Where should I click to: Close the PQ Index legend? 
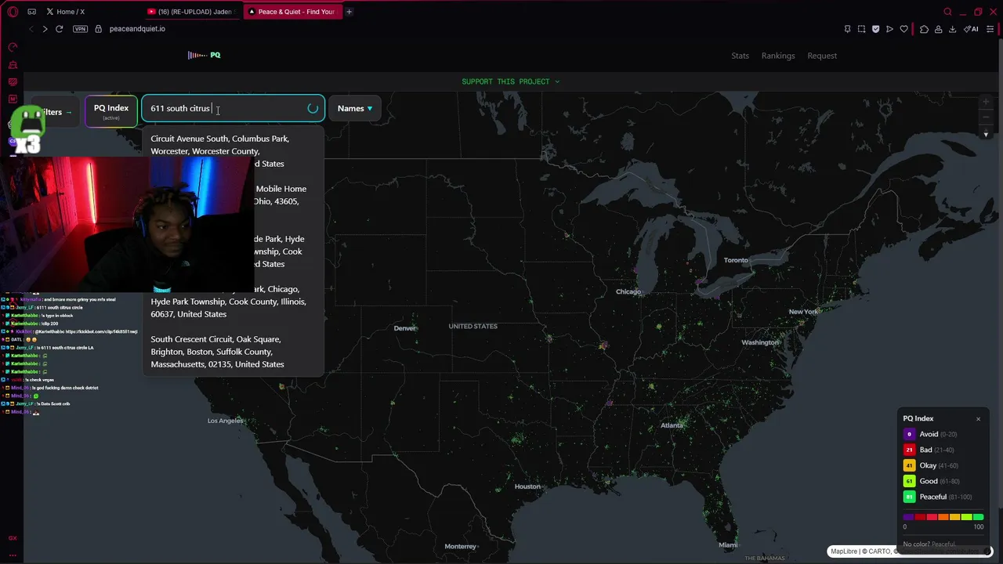click(978, 419)
